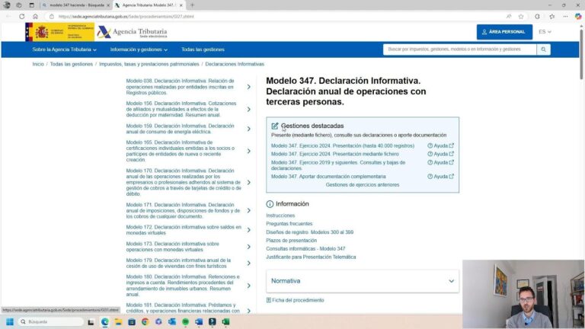This screenshot has width=585, height=329.
Task: Go to Inicio breadcrumb
Action: pyautogui.click(x=38, y=64)
